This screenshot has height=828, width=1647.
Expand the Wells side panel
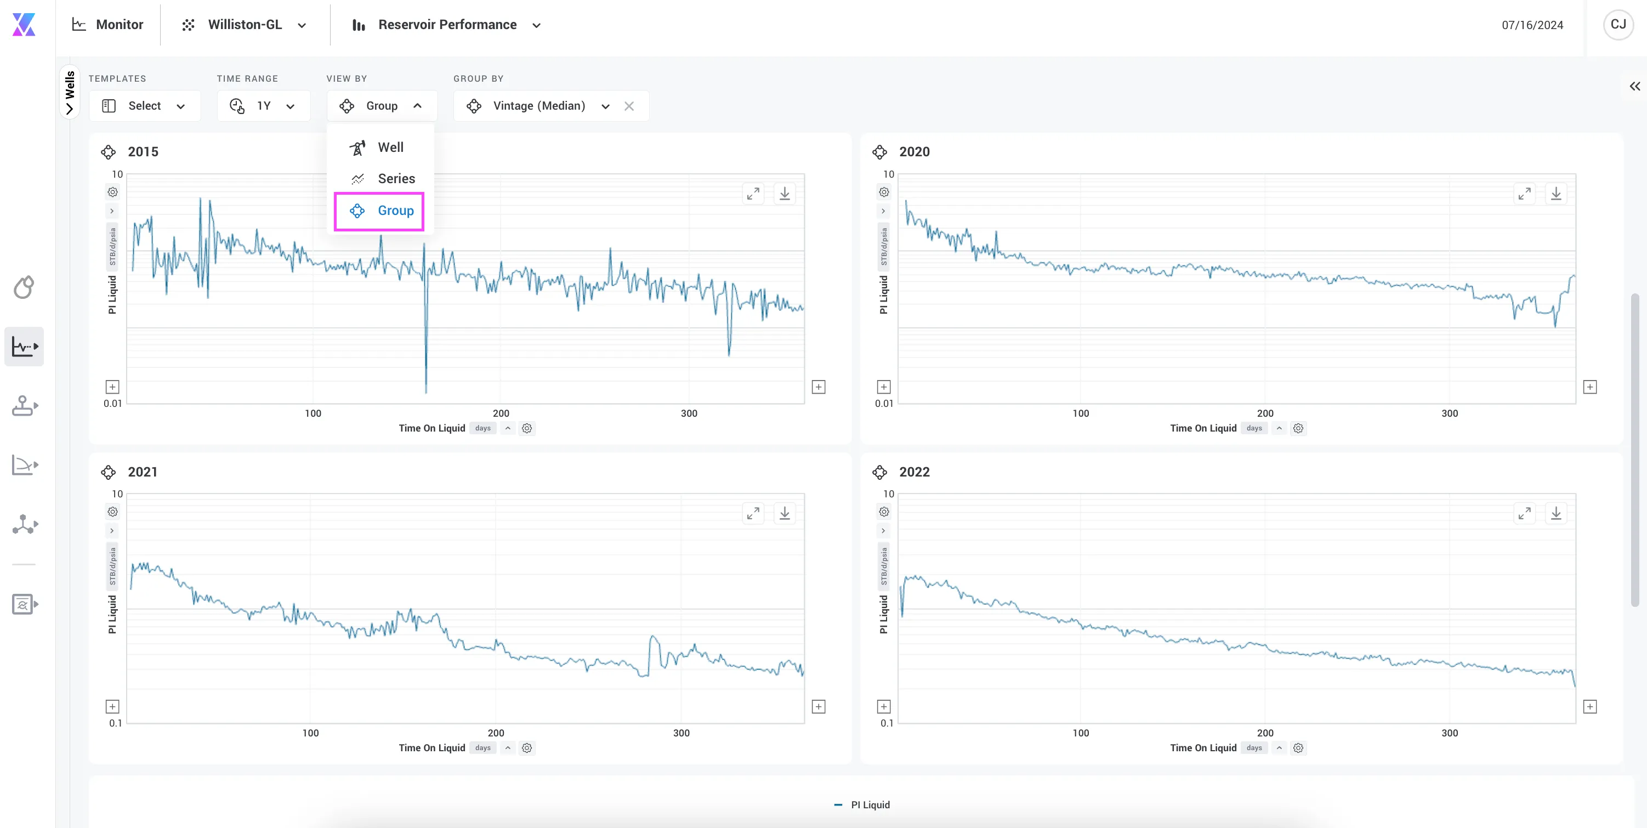[70, 92]
